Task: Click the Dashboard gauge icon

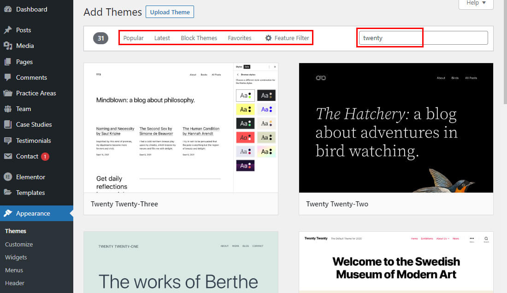Action: click(8, 9)
